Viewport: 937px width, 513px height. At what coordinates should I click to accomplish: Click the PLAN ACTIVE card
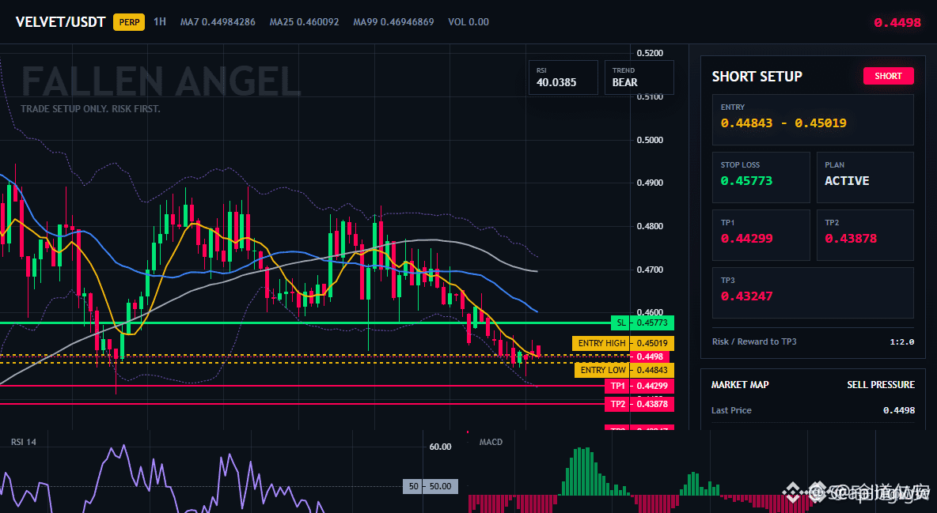[865, 177]
